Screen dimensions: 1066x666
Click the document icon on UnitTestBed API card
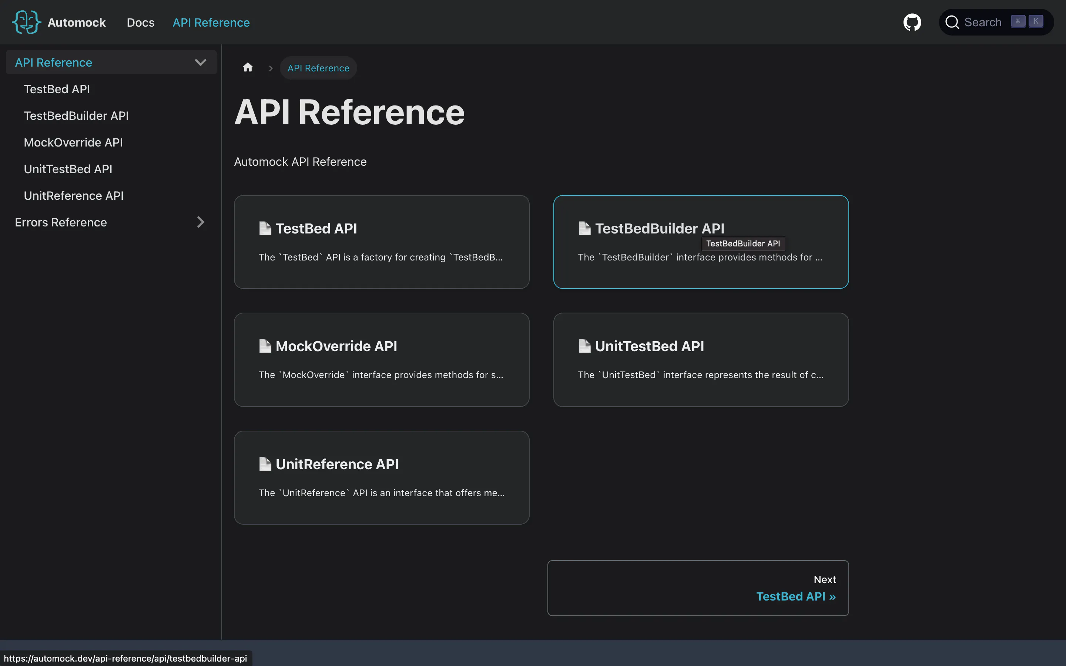click(584, 346)
